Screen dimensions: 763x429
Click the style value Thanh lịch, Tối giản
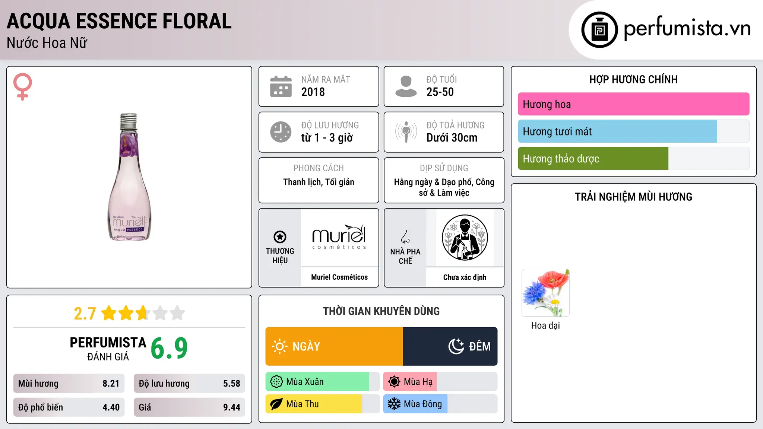click(x=319, y=182)
